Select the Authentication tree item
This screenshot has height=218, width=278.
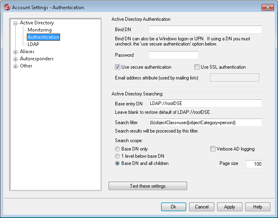point(43,37)
